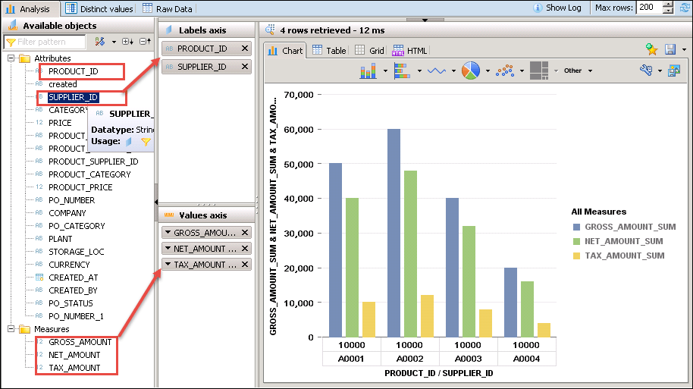Select the horizontal bar chart icon

point(401,71)
